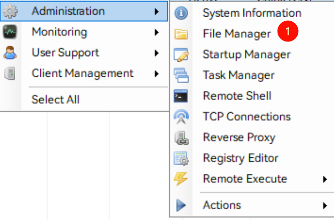The image size is (334, 220).
Task: Click the Monitoring activity graph icon
Action: [10, 32]
